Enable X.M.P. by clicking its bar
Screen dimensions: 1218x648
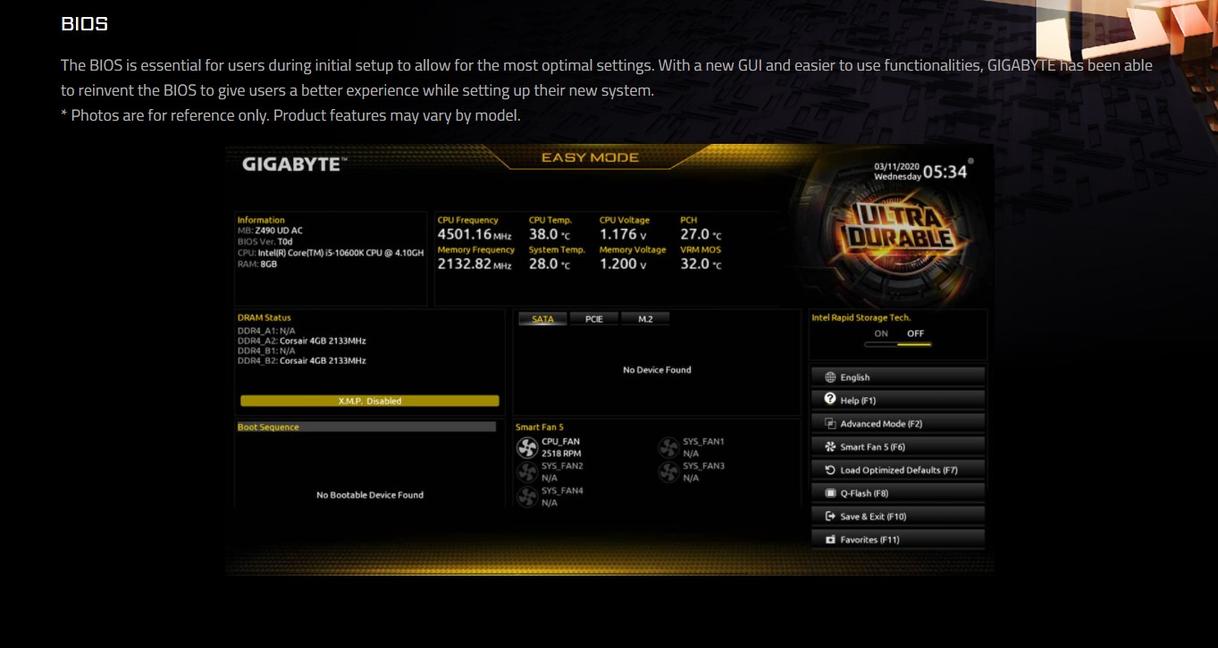click(x=367, y=400)
